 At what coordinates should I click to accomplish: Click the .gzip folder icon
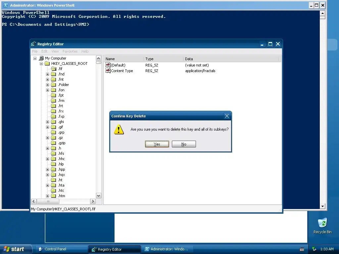pos(53,143)
